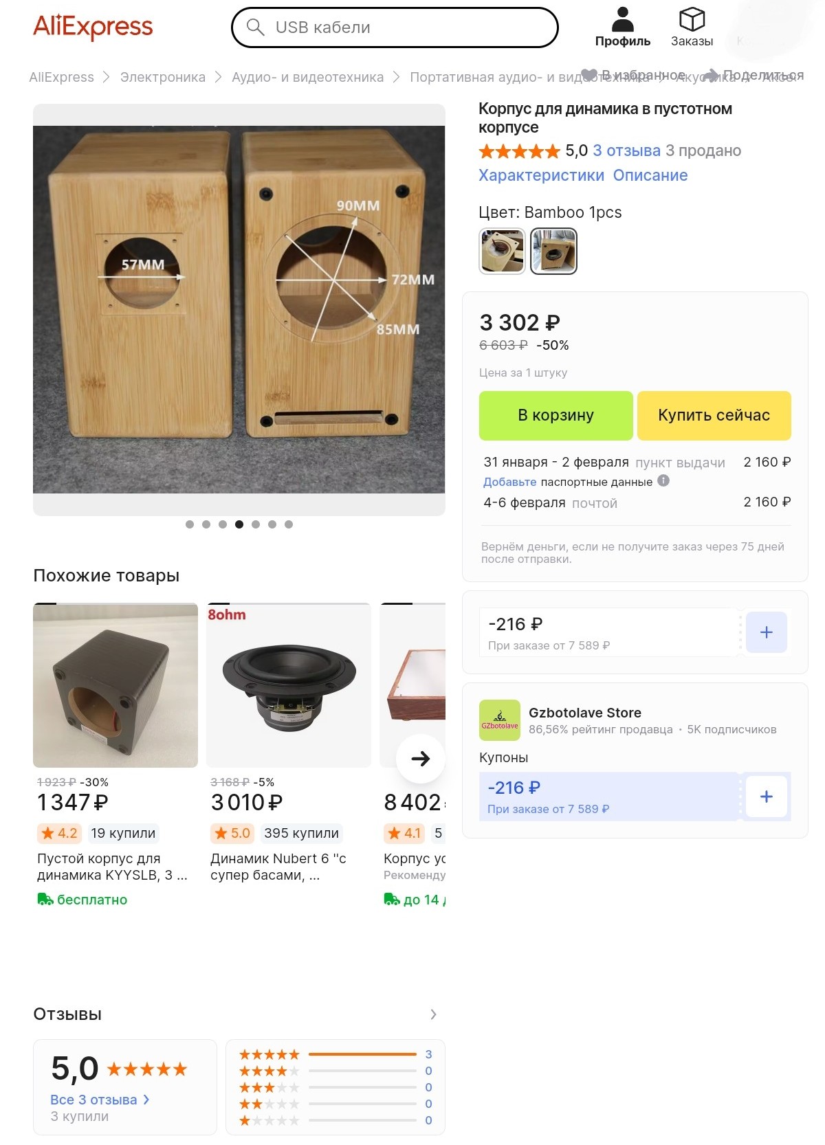Add the -216 ₽ store coupon

click(766, 797)
